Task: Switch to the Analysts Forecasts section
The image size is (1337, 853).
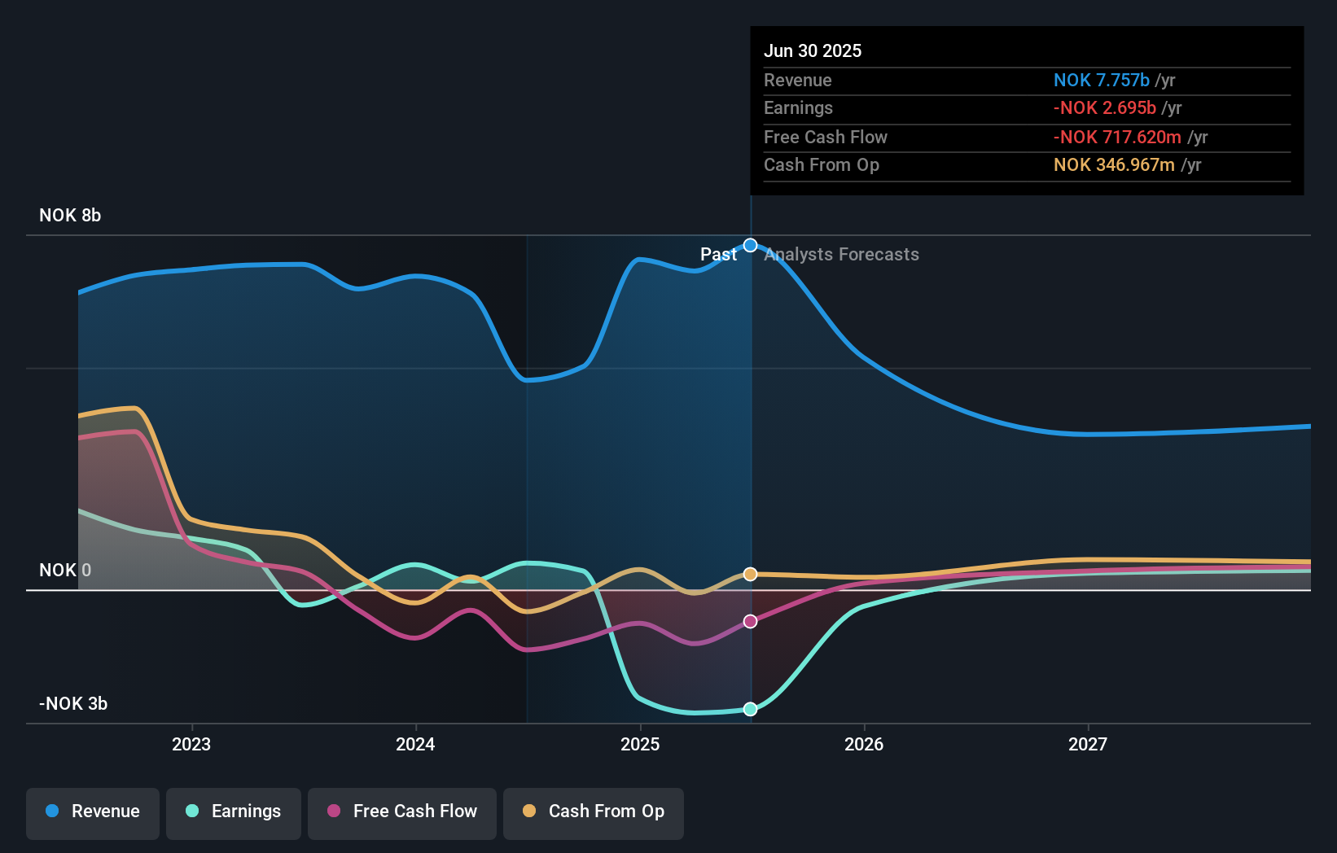Action: click(841, 254)
